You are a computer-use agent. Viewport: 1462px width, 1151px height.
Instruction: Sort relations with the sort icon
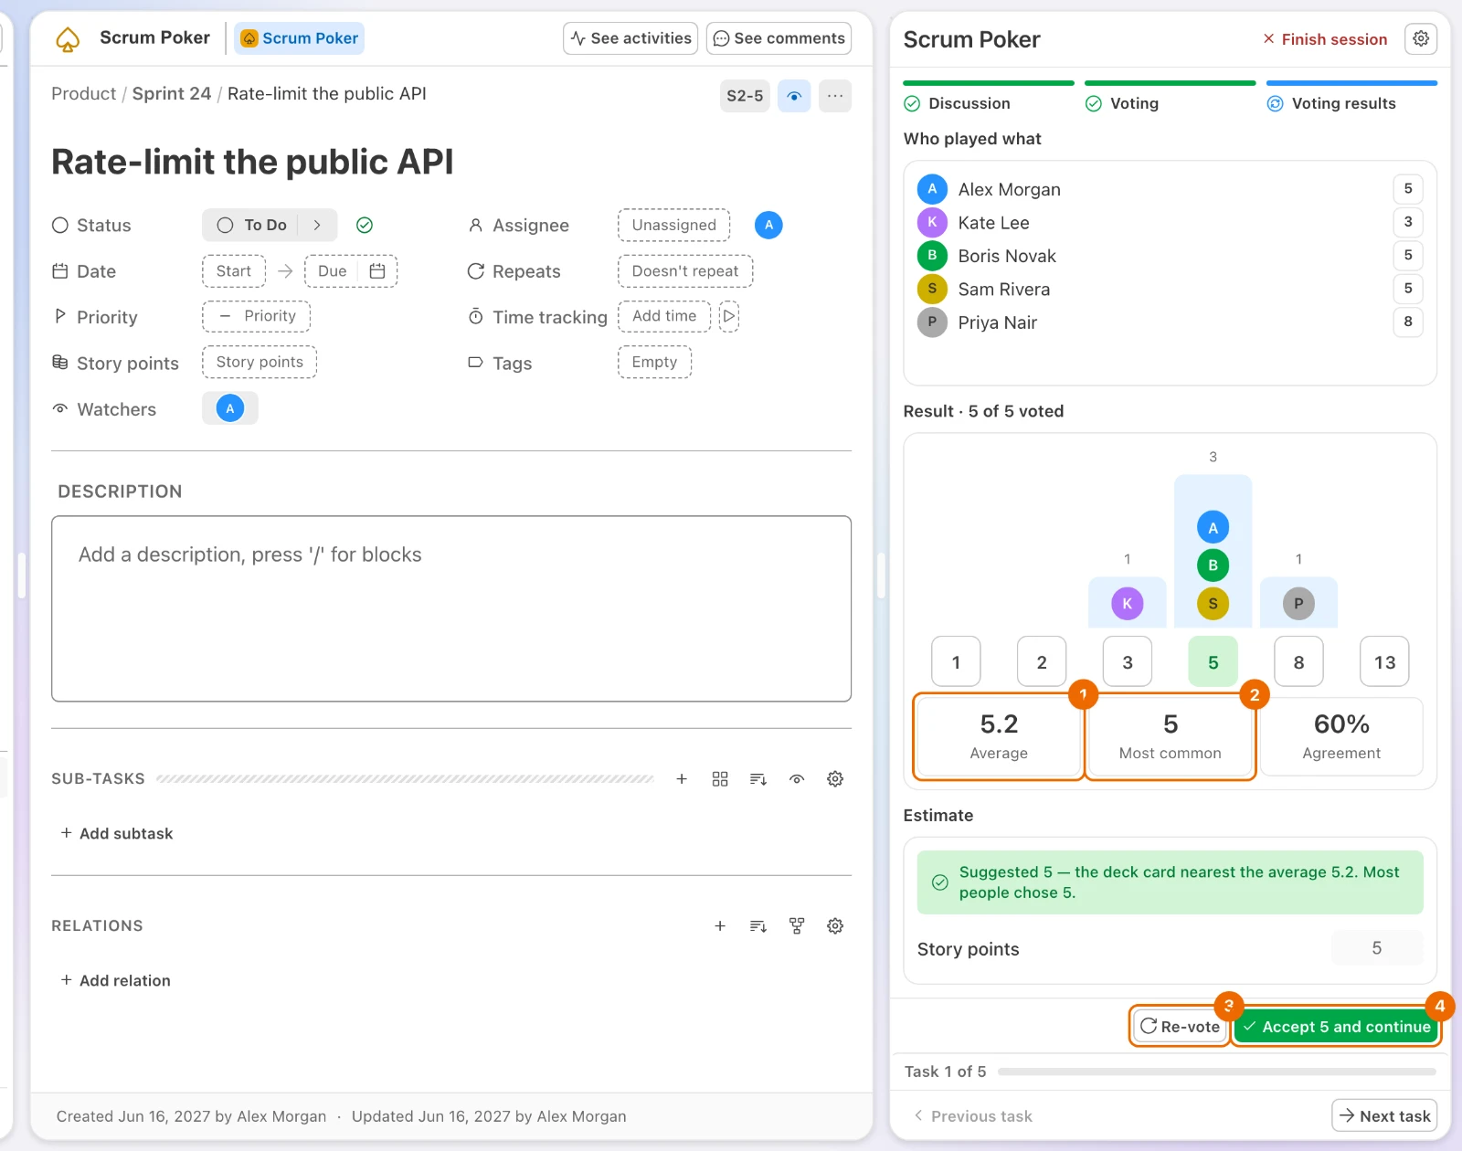click(x=758, y=926)
